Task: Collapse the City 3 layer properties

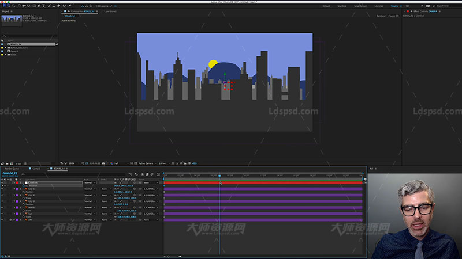Action: click(x=14, y=201)
